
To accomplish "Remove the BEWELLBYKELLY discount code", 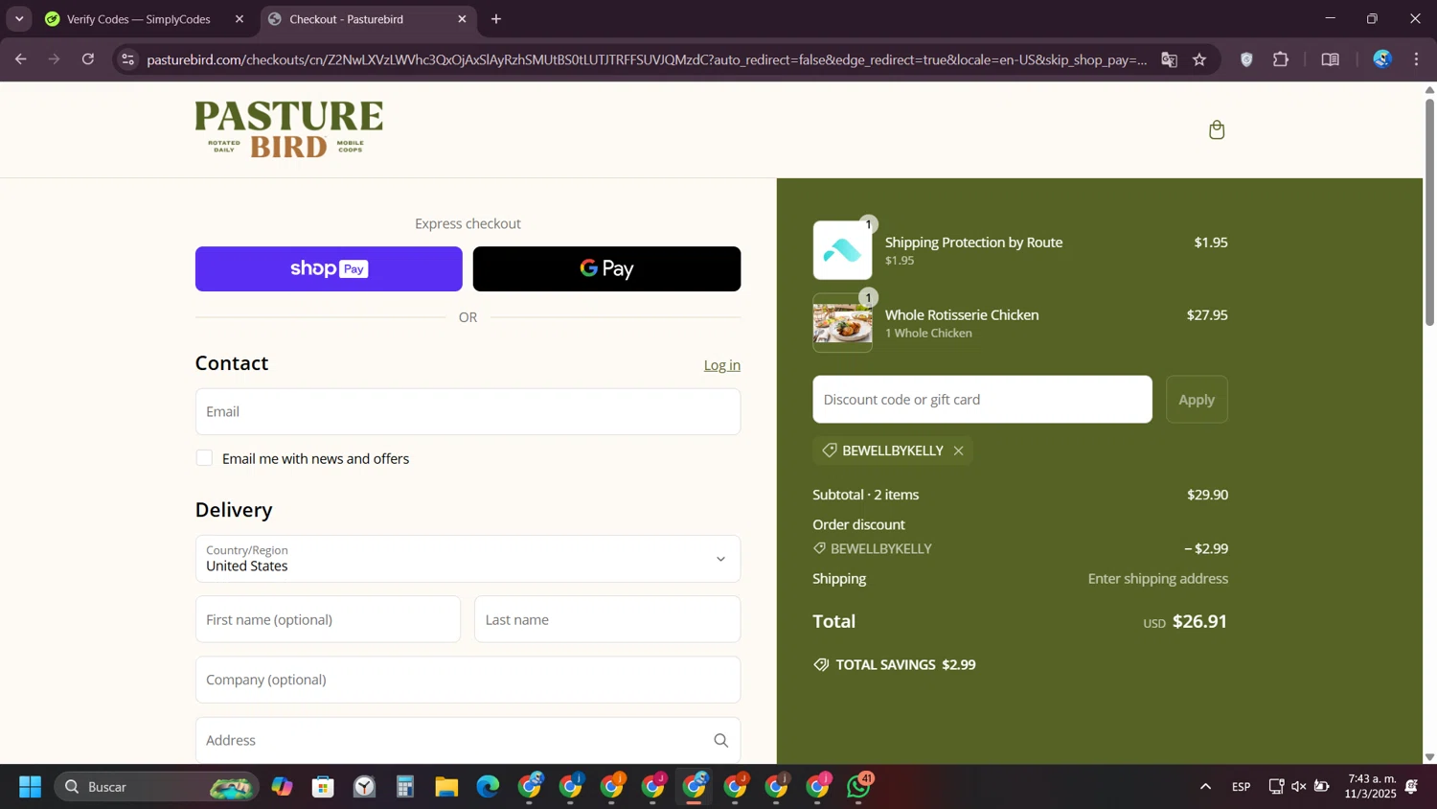I will coord(958,451).
